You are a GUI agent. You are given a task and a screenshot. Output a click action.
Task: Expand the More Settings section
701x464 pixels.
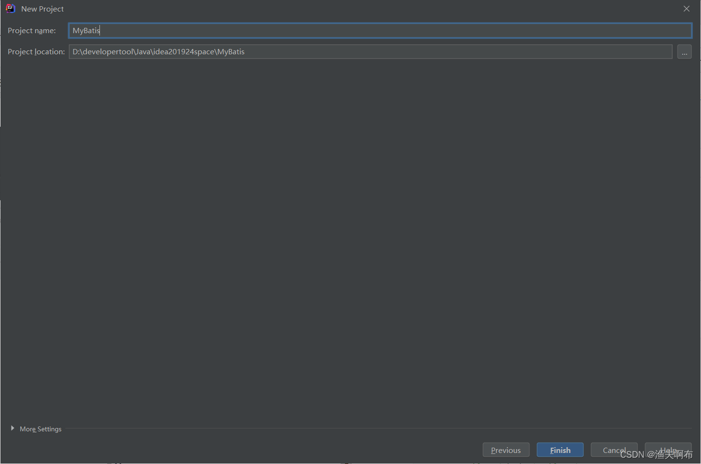[36, 429]
